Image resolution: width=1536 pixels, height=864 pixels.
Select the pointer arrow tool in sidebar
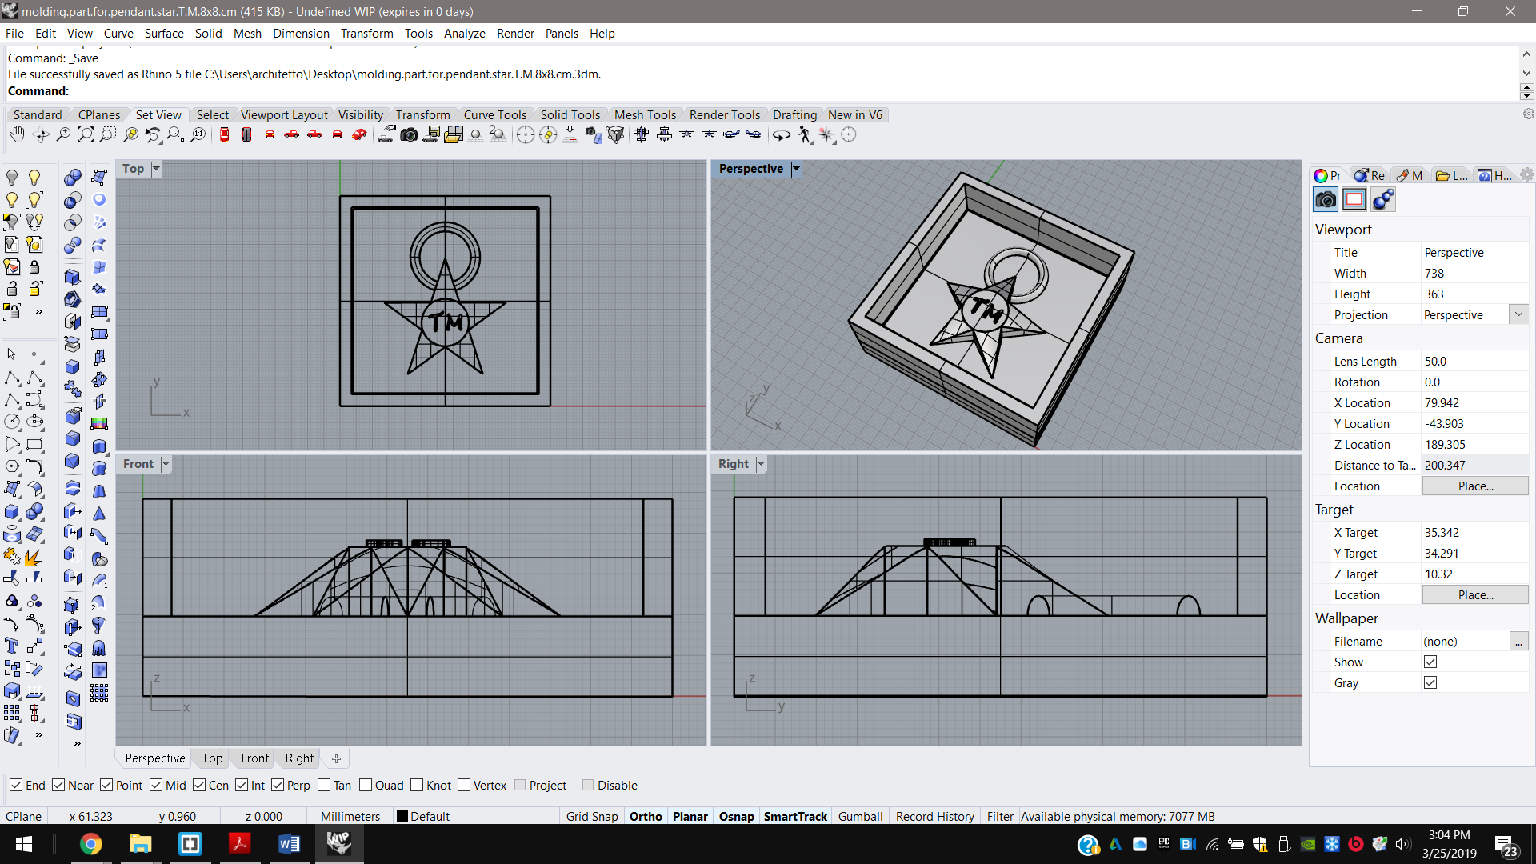tap(11, 354)
